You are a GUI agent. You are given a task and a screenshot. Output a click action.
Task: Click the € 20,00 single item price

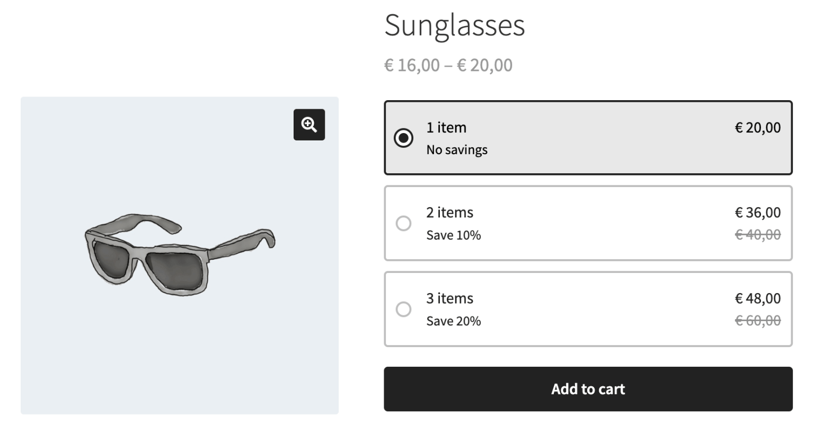point(757,128)
